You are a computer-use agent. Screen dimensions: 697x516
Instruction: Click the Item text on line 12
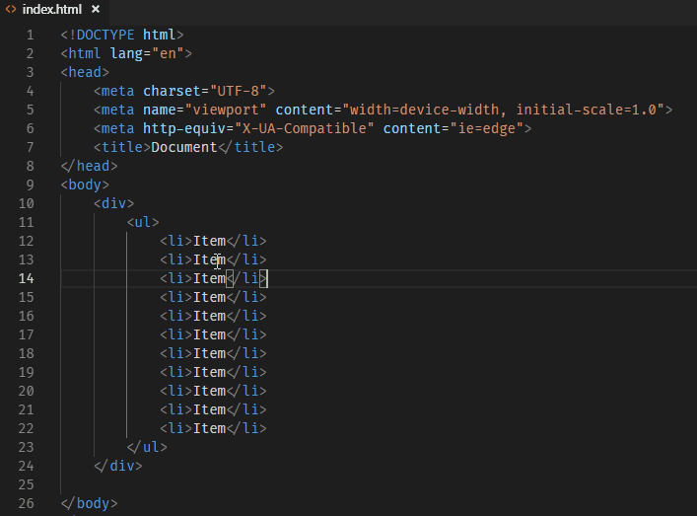(209, 241)
